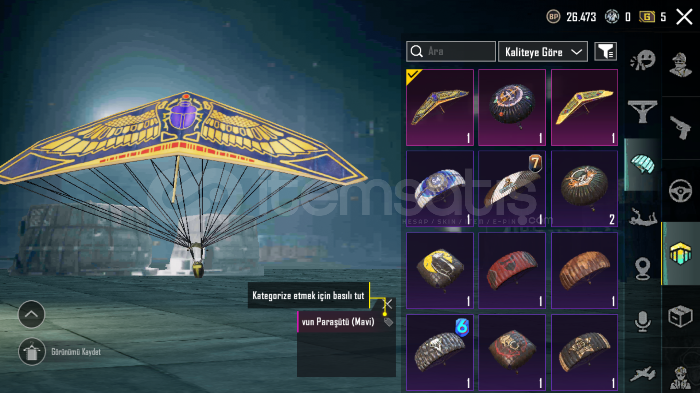Select the airplane skin category icon
700x393 pixels.
(642, 374)
